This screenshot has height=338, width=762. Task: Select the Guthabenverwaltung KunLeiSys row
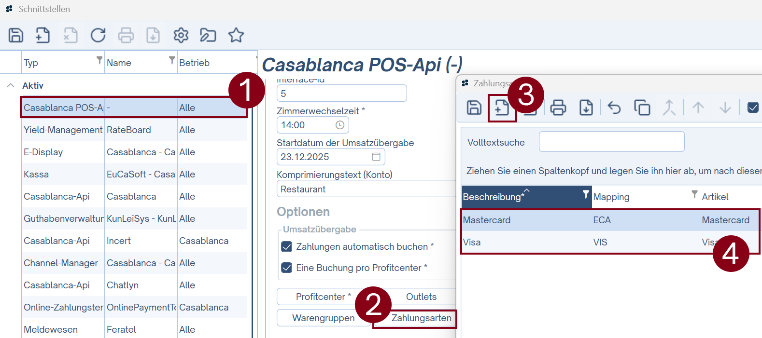tap(134, 218)
